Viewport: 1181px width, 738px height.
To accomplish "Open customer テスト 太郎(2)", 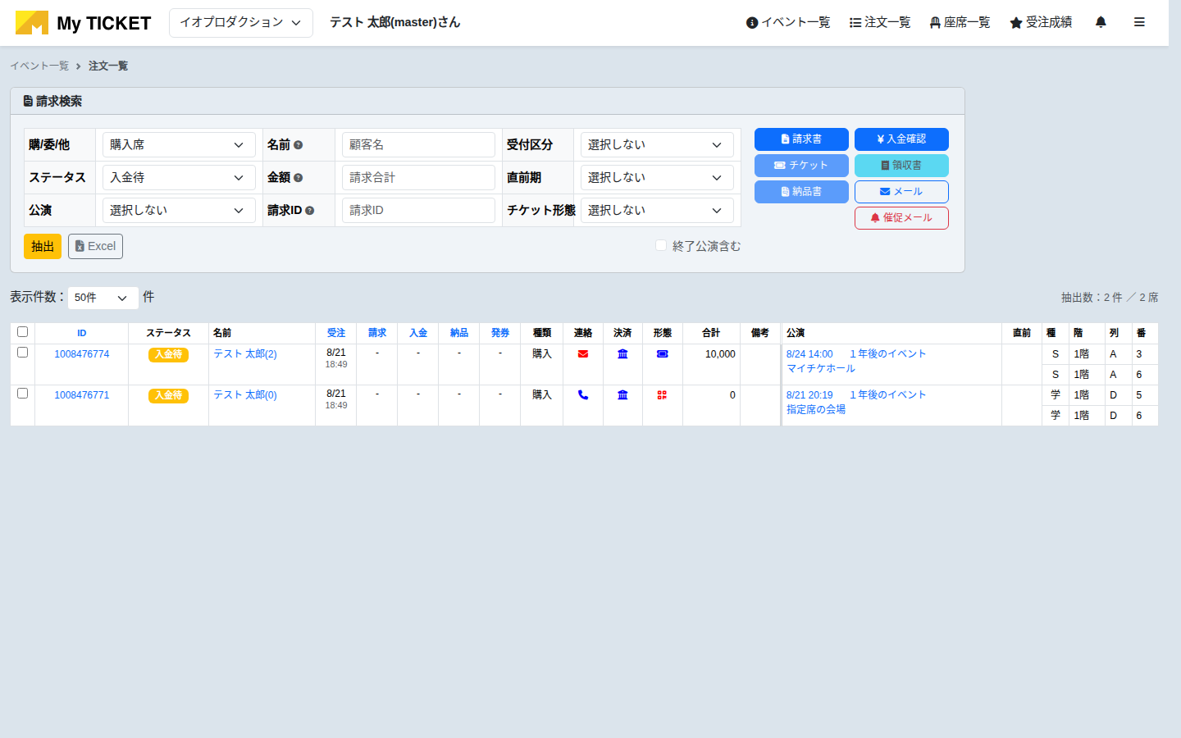I will (x=245, y=354).
